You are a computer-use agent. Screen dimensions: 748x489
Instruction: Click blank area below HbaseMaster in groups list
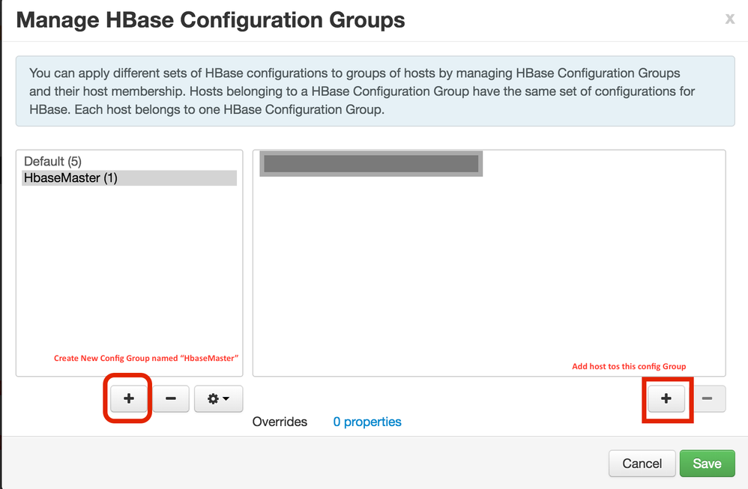[x=129, y=270]
